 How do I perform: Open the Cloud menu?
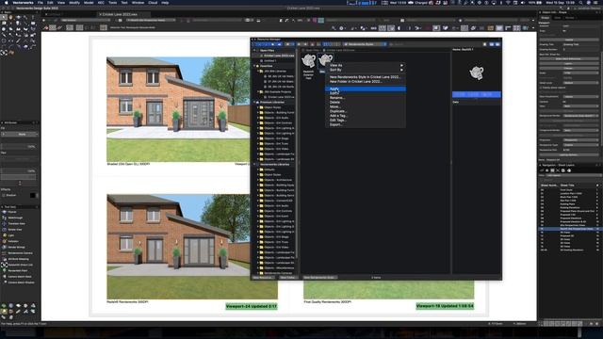153,2
